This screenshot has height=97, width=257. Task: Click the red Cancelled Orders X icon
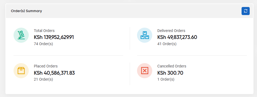[145, 71]
